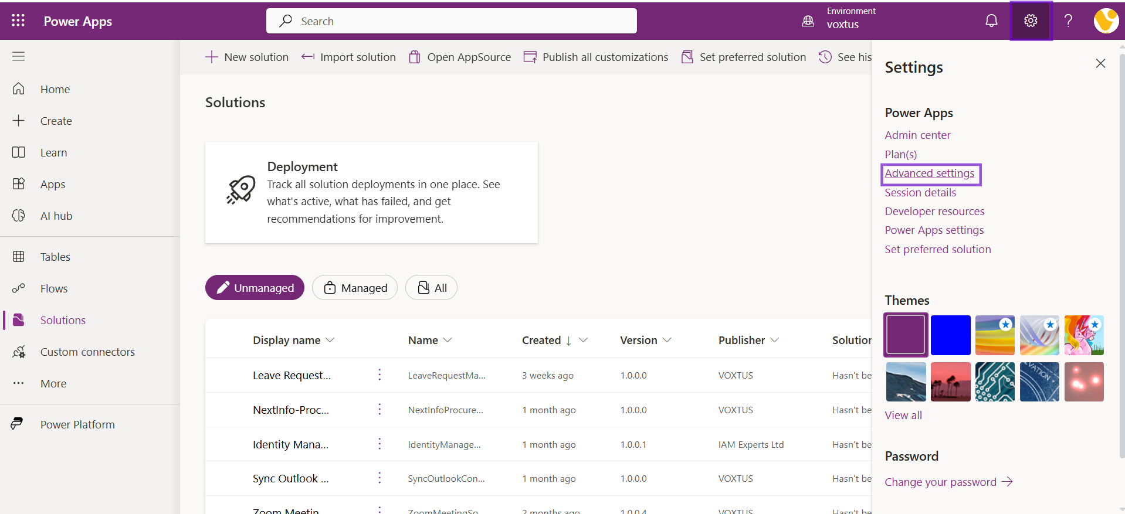Open More commands for Sync Outlook row

pos(379,478)
